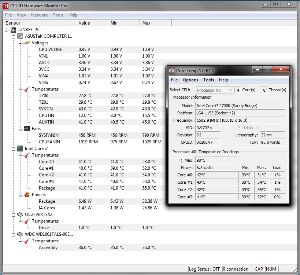This screenshot has width=300, height=275.
Task: Open the Tools menu in Hardware Monitor Pro
Action: click(58, 15)
